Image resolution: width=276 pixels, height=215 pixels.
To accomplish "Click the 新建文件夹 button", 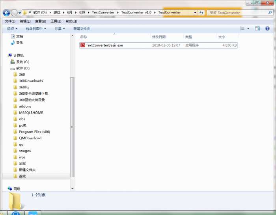I will pyautogui.click(x=82, y=28).
